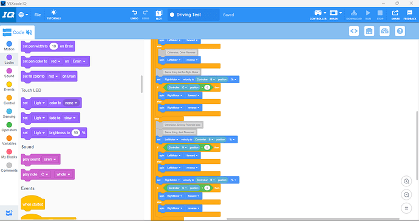Expand the play sound siren dropdown
419x221 pixels.
[50, 159]
